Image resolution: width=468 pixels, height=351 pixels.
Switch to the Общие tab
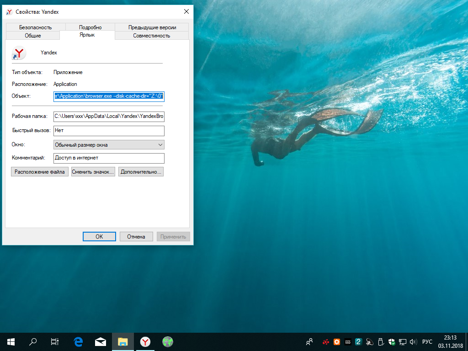(x=33, y=36)
